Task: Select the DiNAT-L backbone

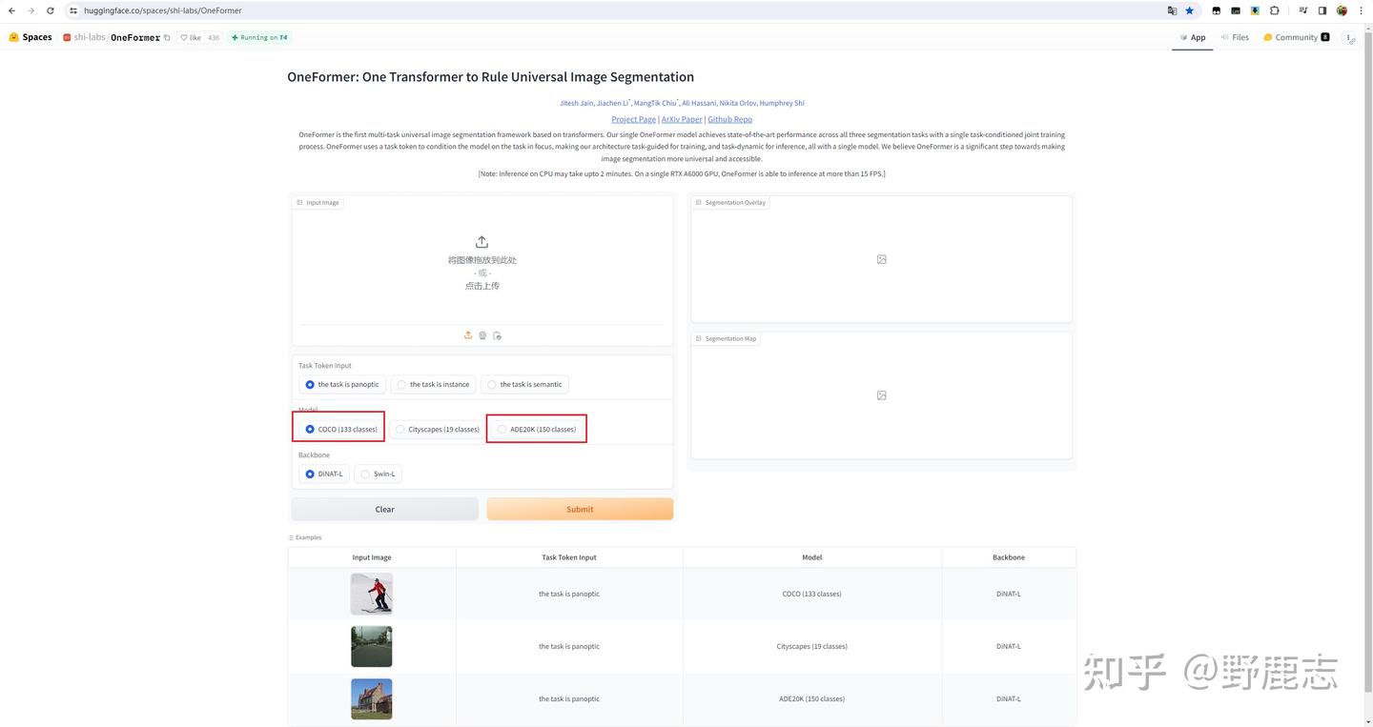Action: point(324,474)
